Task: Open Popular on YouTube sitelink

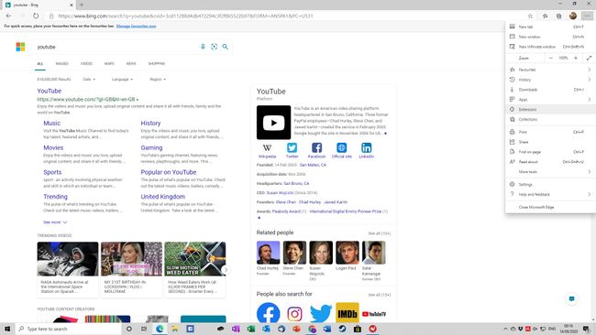Action: click(x=169, y=172)
